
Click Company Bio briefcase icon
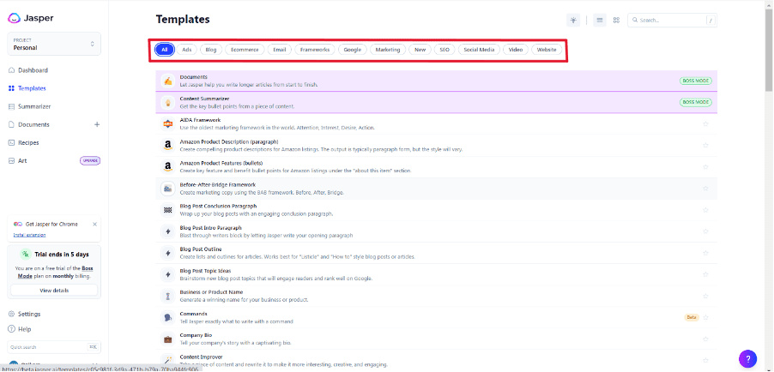point(168,339)
